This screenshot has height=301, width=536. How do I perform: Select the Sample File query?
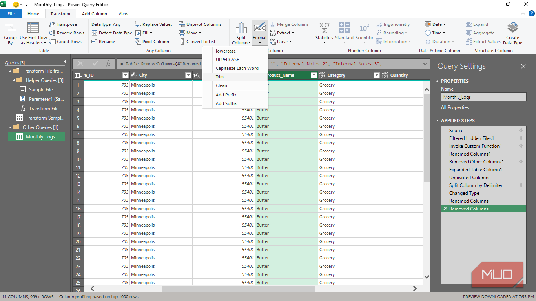point(40,90)
